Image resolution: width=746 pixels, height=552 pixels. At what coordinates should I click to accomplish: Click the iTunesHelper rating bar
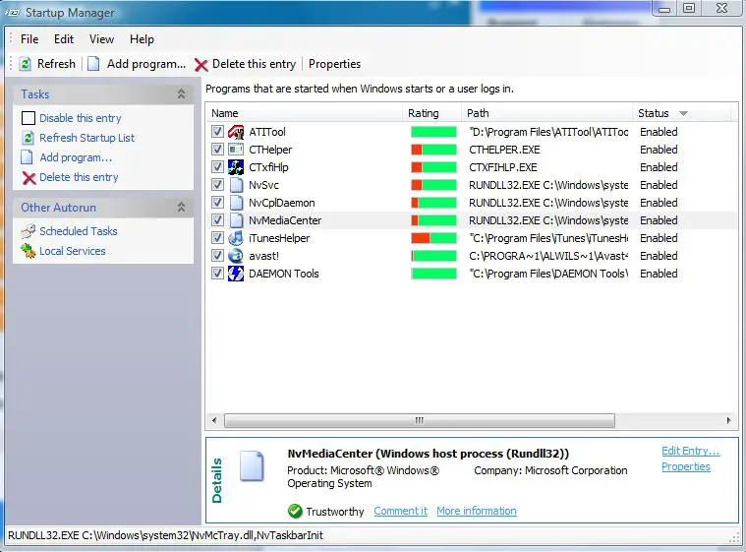coord(433,238)
